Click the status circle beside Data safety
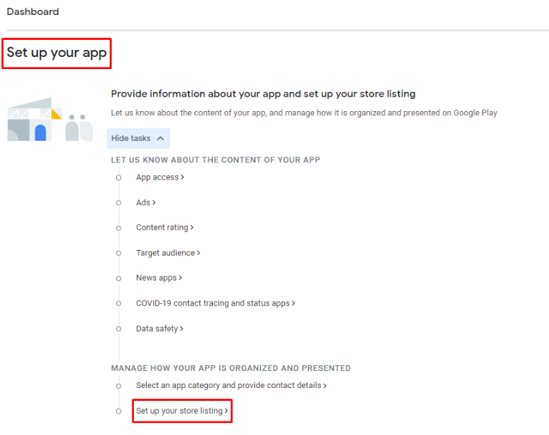The width and height of the screenshot is (549, 435). pos(119,329)
